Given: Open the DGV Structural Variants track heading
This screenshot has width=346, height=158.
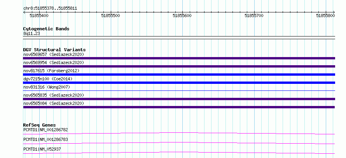Looking at the screenshot, I should tap(54, 50).
